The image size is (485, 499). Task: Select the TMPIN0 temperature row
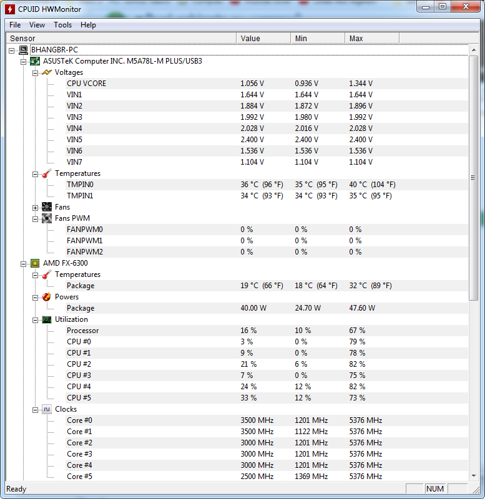(267, 185)
